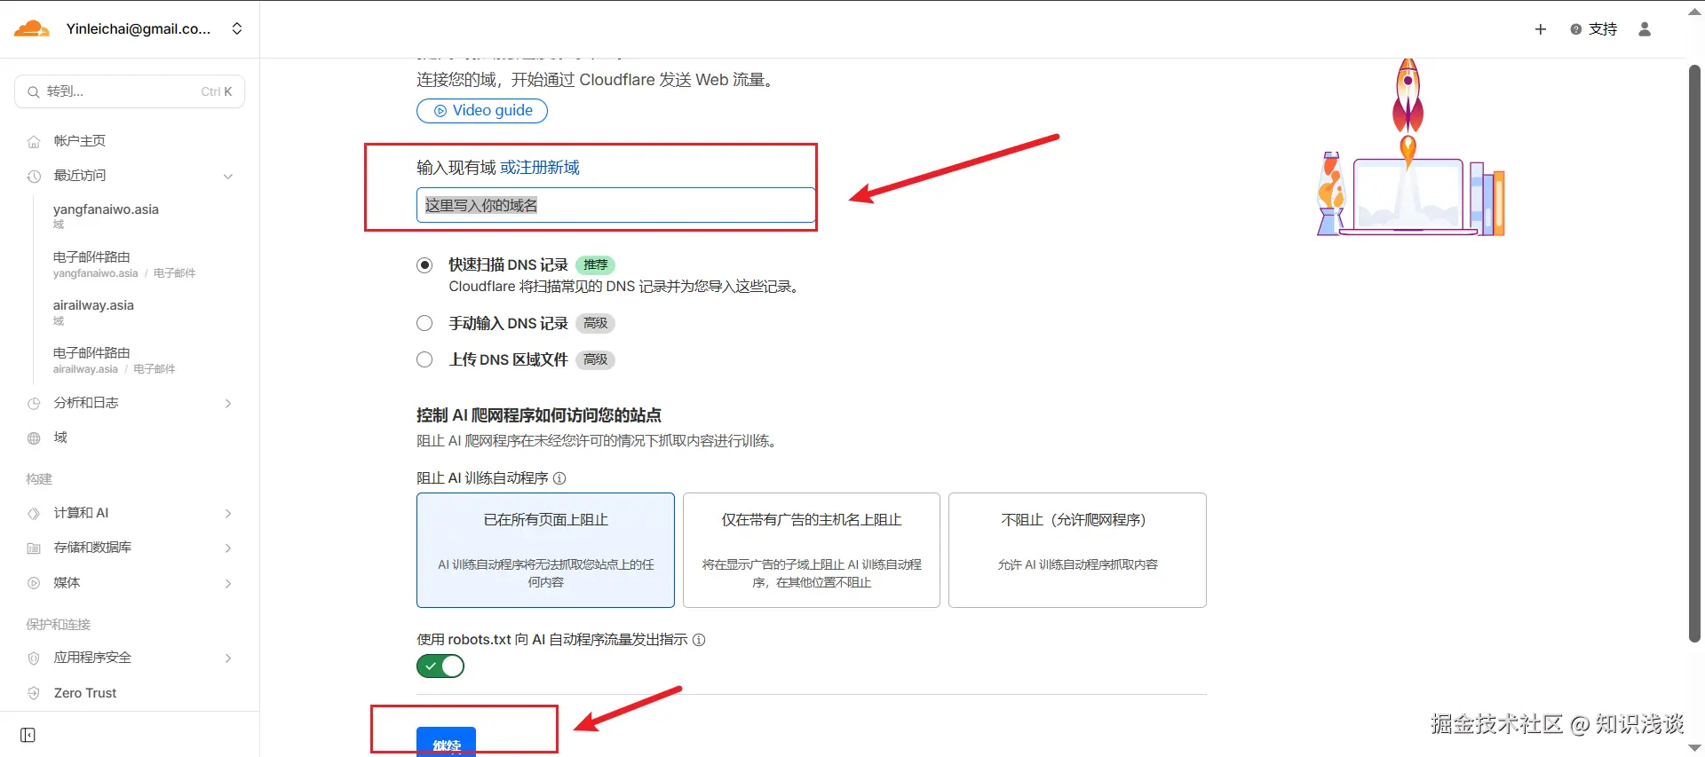The height and width of the screenshot is (757, 1705).
Task: Click the 应用程序安全 shield icon
Action: (x=34, y=658)
